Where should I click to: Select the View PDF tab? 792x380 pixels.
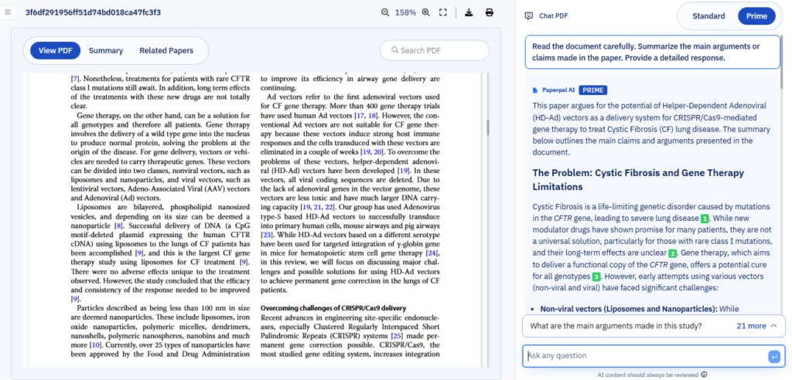(56, 51)
